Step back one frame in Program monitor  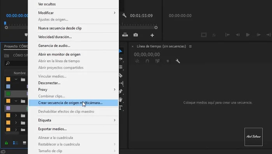point(238,35)
